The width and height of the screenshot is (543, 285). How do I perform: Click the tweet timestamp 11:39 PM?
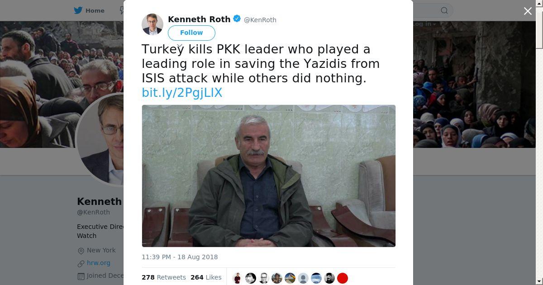click(180, 257)
